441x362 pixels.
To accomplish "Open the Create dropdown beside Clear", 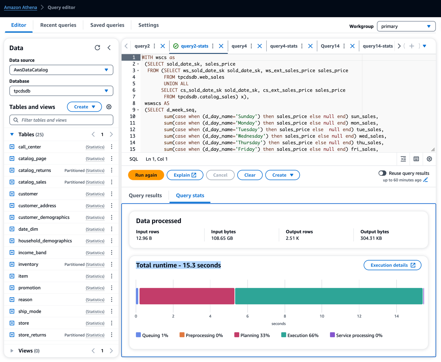I will click(x=282, y=175).
